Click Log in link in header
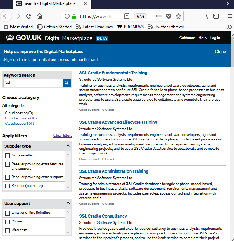 (215, 38)
